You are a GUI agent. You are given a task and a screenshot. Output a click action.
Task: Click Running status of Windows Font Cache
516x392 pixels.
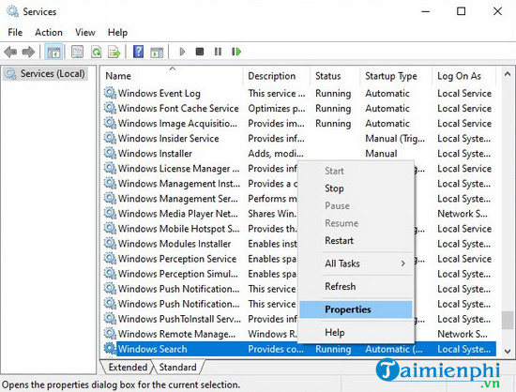(333, 108)
